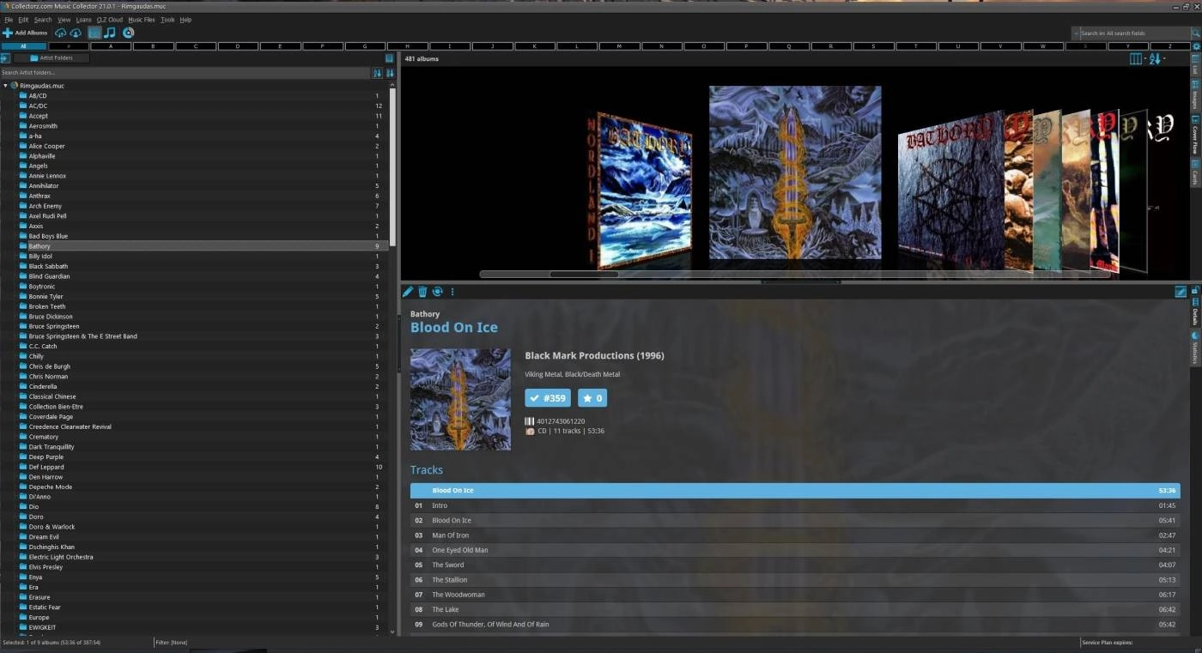Toggle the #359 collection status badge
Screen dimensions: 1202x653
[x=548, y=398]
